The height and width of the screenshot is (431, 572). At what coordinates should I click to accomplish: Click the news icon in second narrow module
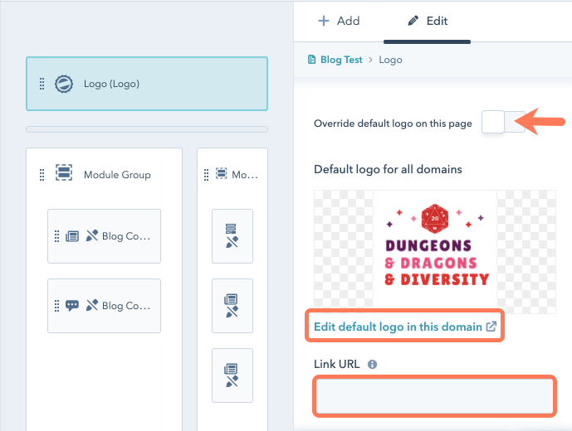(x=231, y=299)
